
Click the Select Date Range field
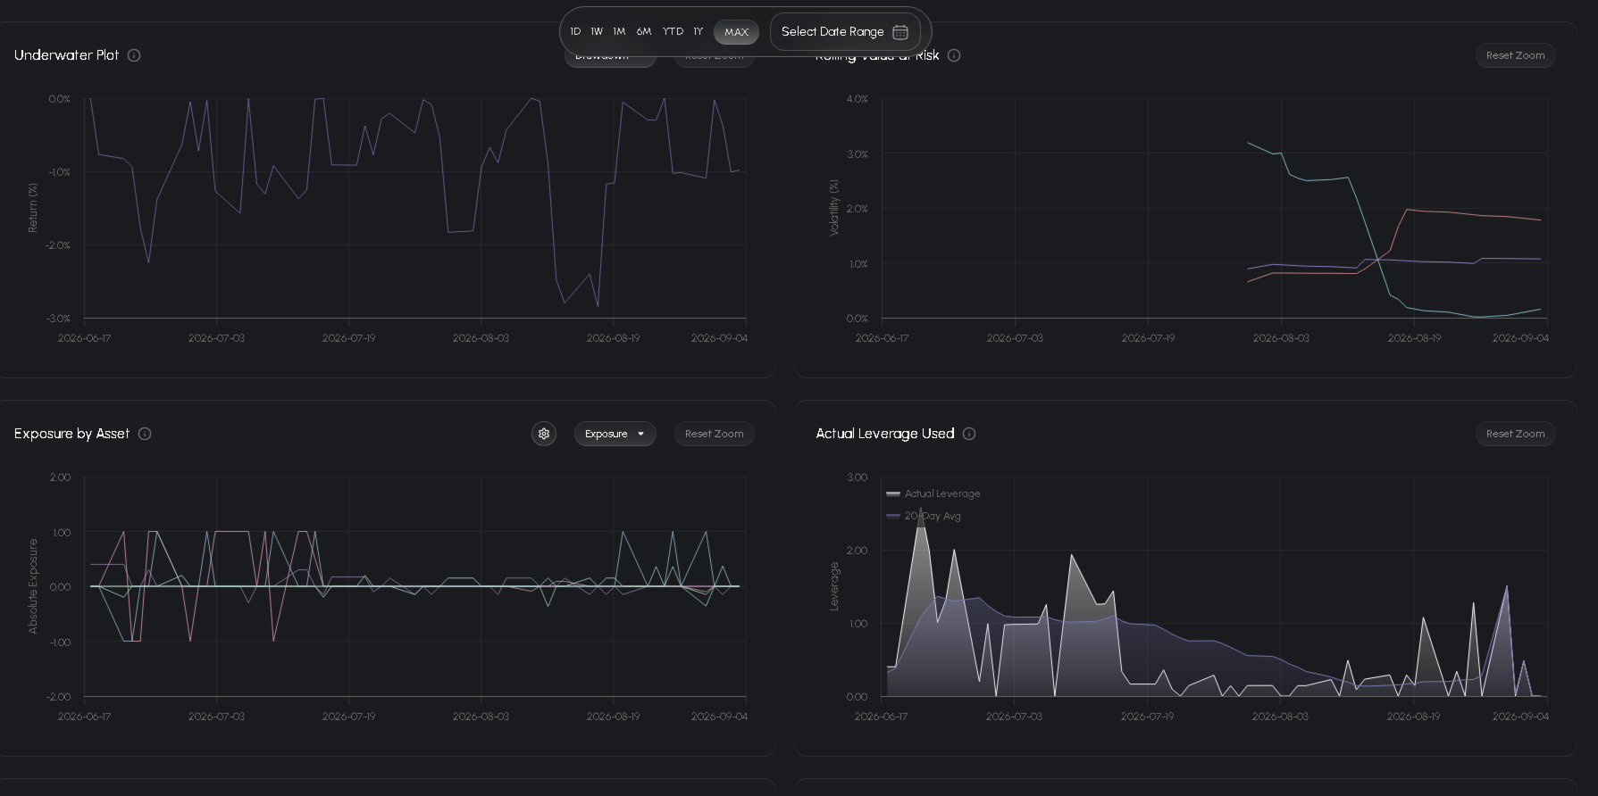pos(845,32)
